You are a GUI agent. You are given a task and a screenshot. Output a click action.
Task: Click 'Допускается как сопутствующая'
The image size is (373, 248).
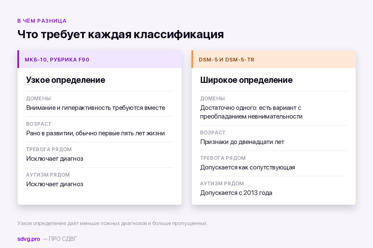tap(247, 167)
